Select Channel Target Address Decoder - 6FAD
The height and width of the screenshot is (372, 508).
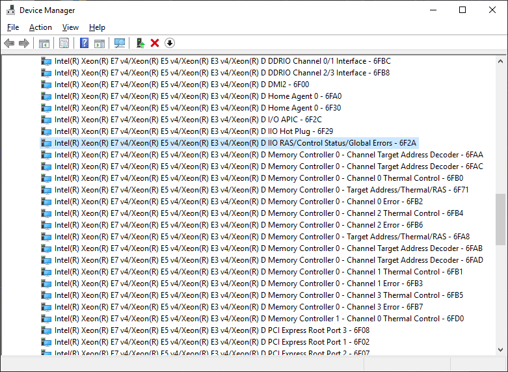[x=269, y=260]
